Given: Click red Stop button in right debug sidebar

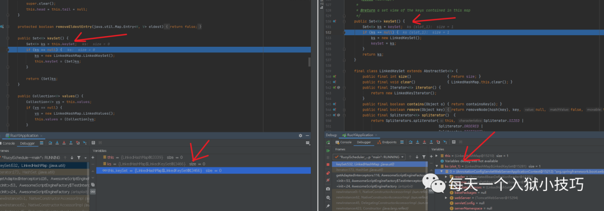Looking at the screenshot, I should tap(328, 165).
